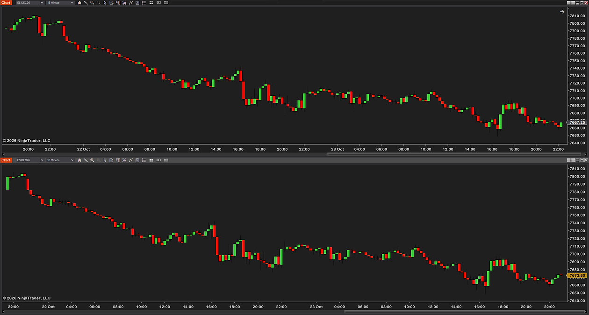This screenshot has width=589, height=315.
Task: Click the first link button at top chart's right corner
Action: 568,3
